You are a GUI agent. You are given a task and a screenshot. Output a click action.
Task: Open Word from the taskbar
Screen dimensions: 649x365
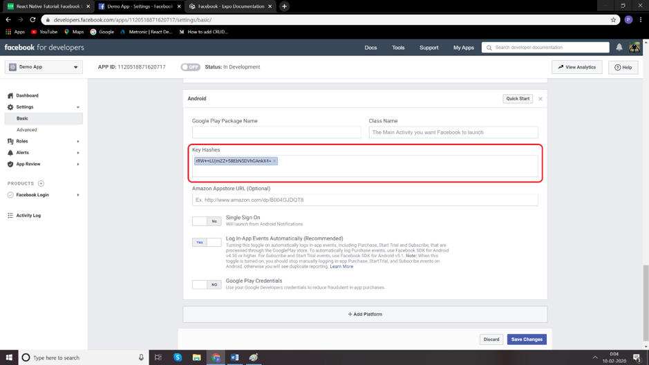click(x=235, y=357)
